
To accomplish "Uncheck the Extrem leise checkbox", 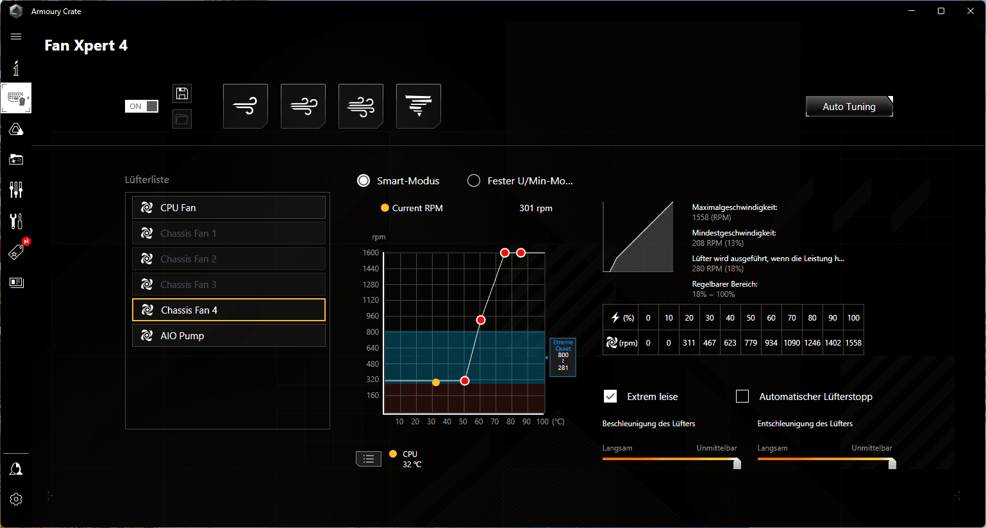I will coord(610,396).
